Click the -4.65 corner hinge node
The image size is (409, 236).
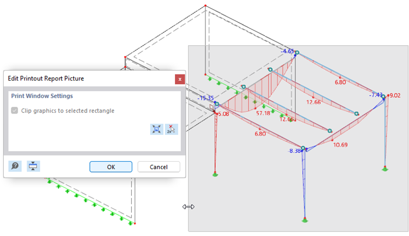pyautogui.click(x=297, y=53)
